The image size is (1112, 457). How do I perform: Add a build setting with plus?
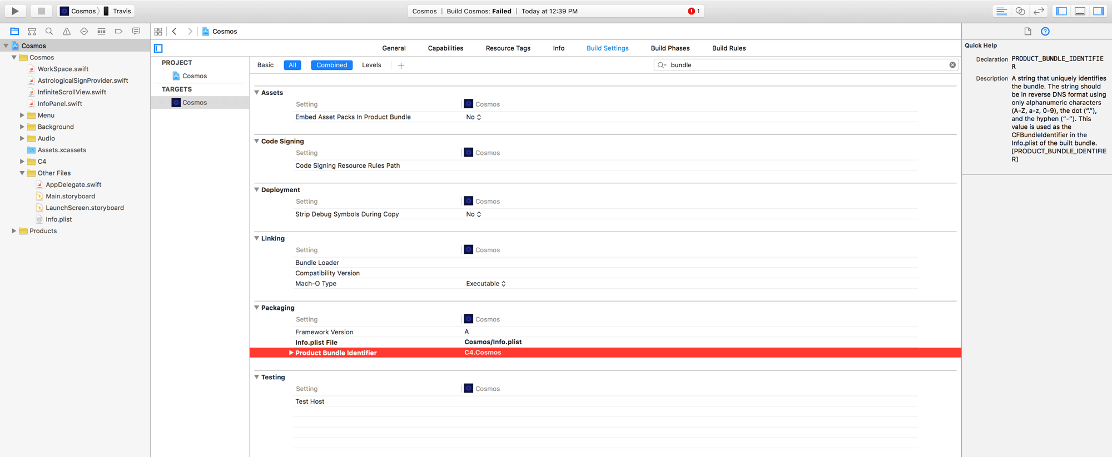(401, 66)
